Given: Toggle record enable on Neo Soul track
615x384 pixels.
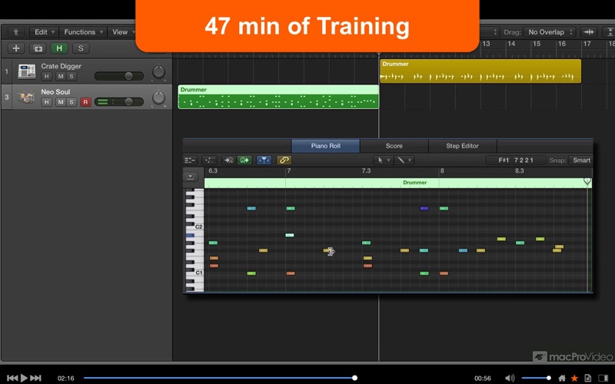Looking at the screenshot, I should [x=85, y=102].
